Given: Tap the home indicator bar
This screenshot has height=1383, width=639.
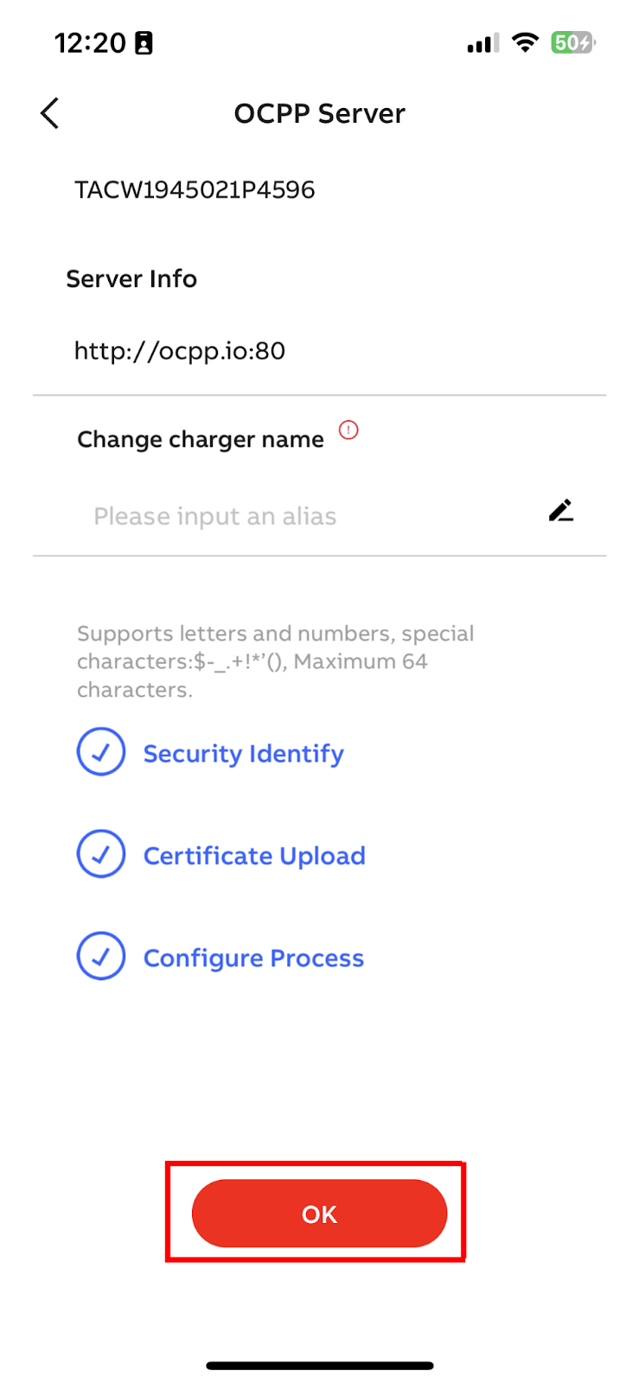Looking at the screenshot, I should tap(319, 1366).
